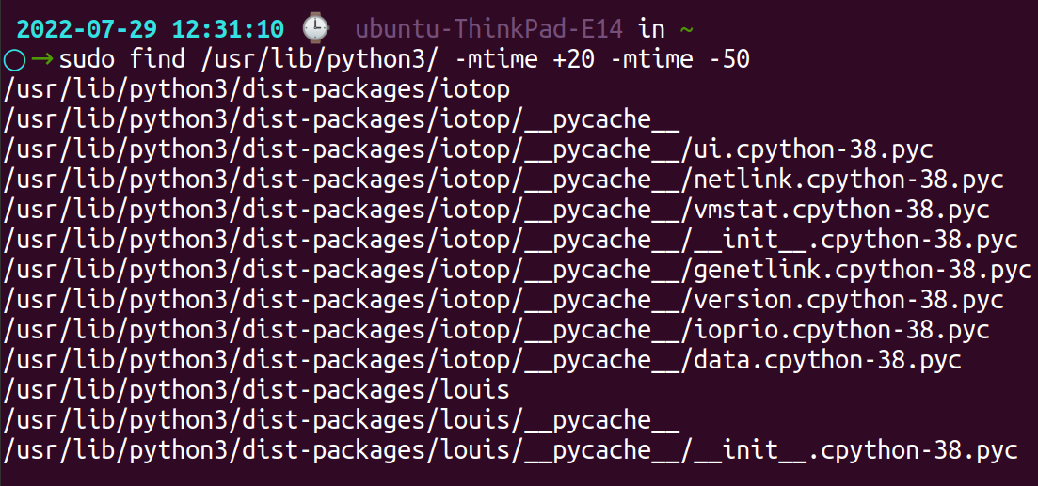
Task: Click the timestamp 2022-07-29 12:31:10
Action: tap(152, 28)
